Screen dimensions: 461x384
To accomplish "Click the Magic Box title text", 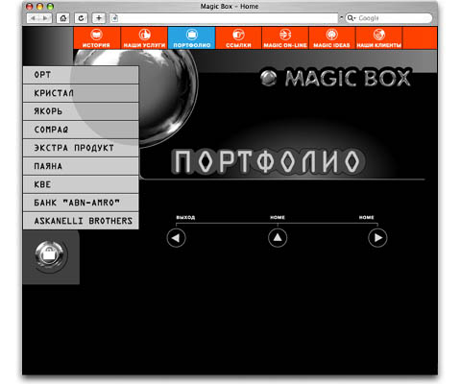I will [x=348, y=78].
